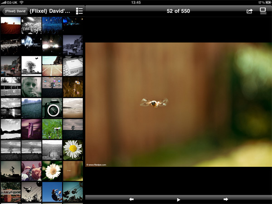272x204 pixels.
Task: Pick the pink clothespin thumbnail
Action: (x=31, y=128)
